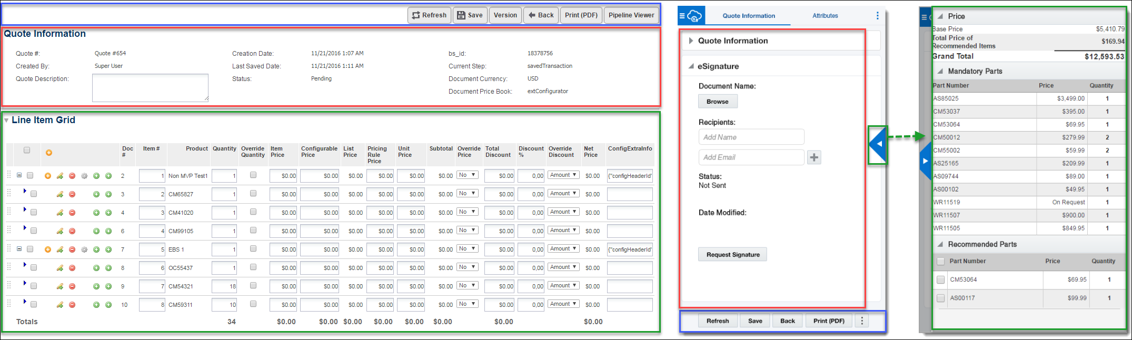Image resolution: width=1132 pixels, height=340 pixels.
Task: Collapse the EBS 1 line item group
Action: tap(19, 249)
